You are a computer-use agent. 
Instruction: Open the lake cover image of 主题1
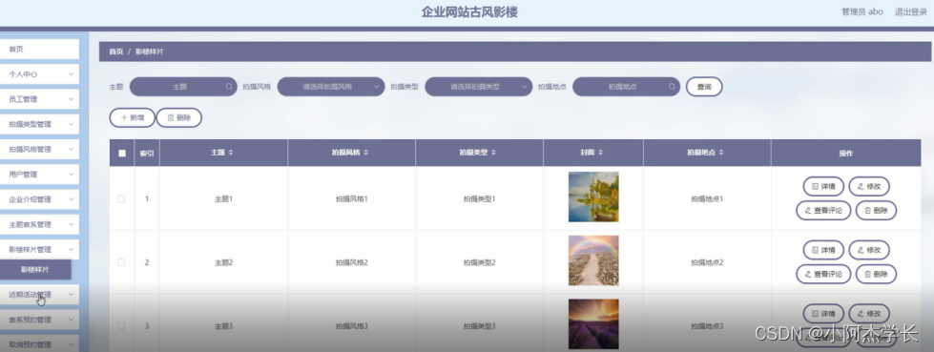(593, 197)
